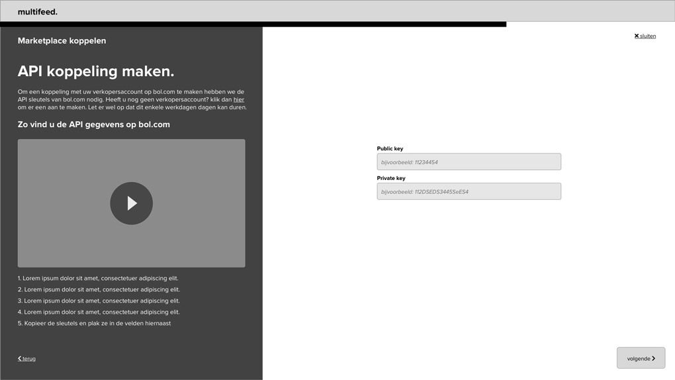The width and height of the screenshot is (675, 380).
Task: Open the 'hier' link to create account
Action: point(238,99)
